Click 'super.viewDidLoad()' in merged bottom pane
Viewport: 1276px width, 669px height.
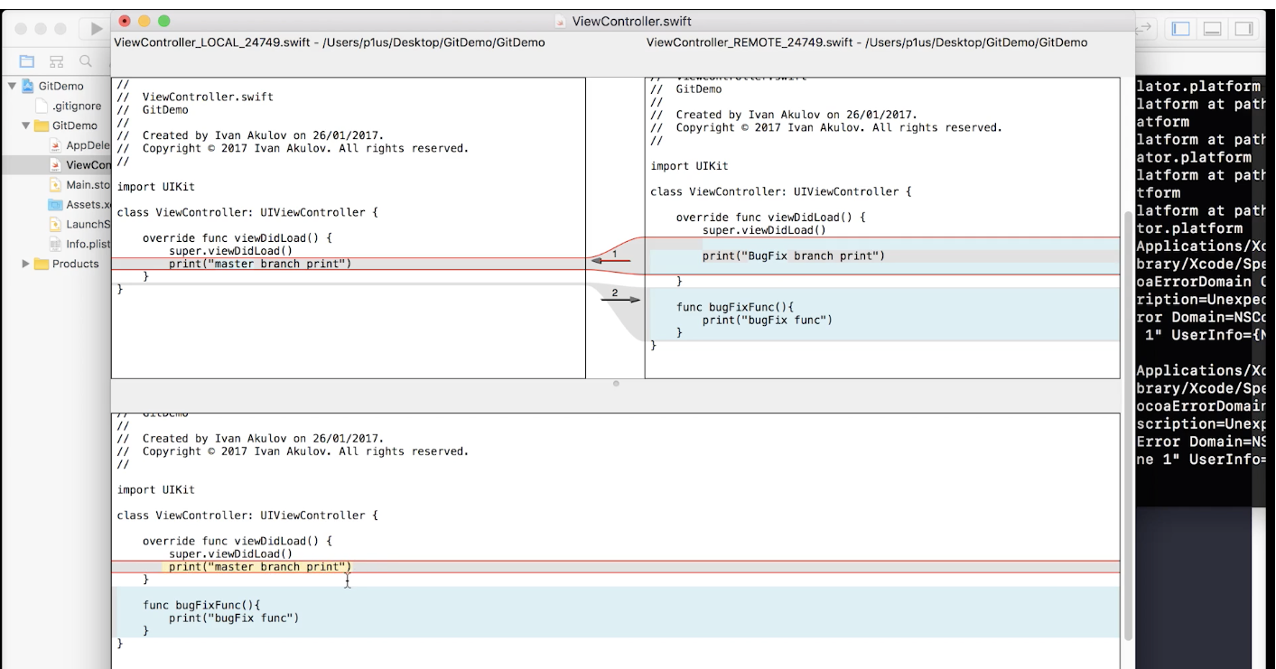point(230,554)
